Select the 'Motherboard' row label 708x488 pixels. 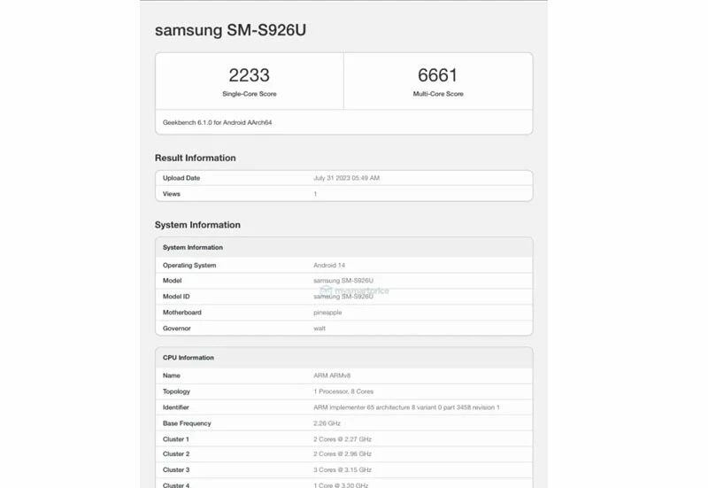182,313
